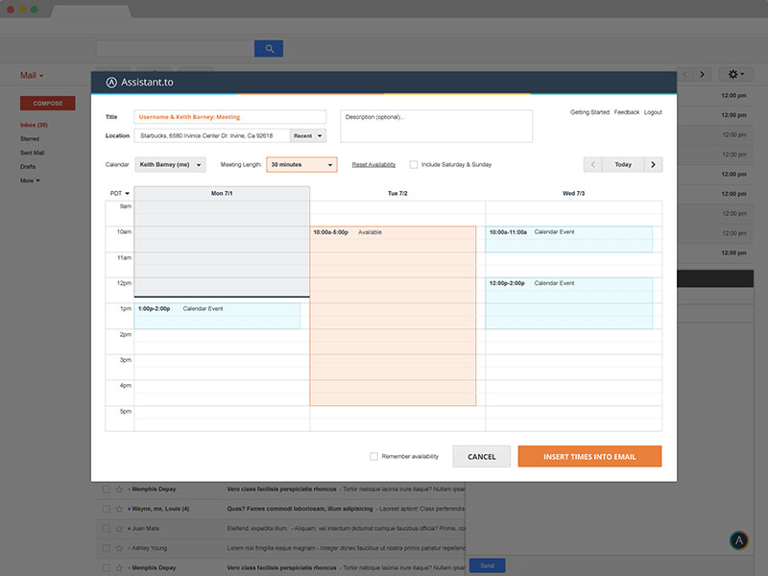Screen dimensions: 768x576
Task: Change Meeting Length from 30 minutes
Action: [301, 164]
